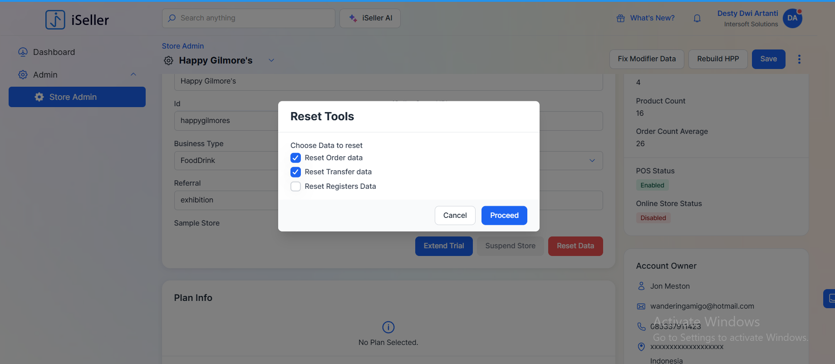Open the three-dot more options menu
This screenshot has height=364, width=835.
799,59
